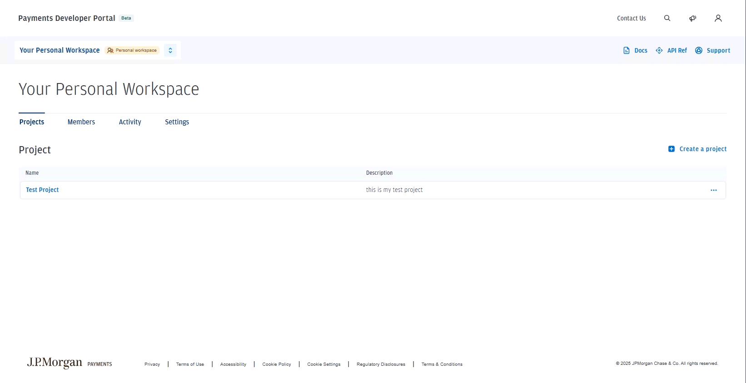Open the Test Project link
The width and height of the screenshot is (746, 383).
pos(42,190)
